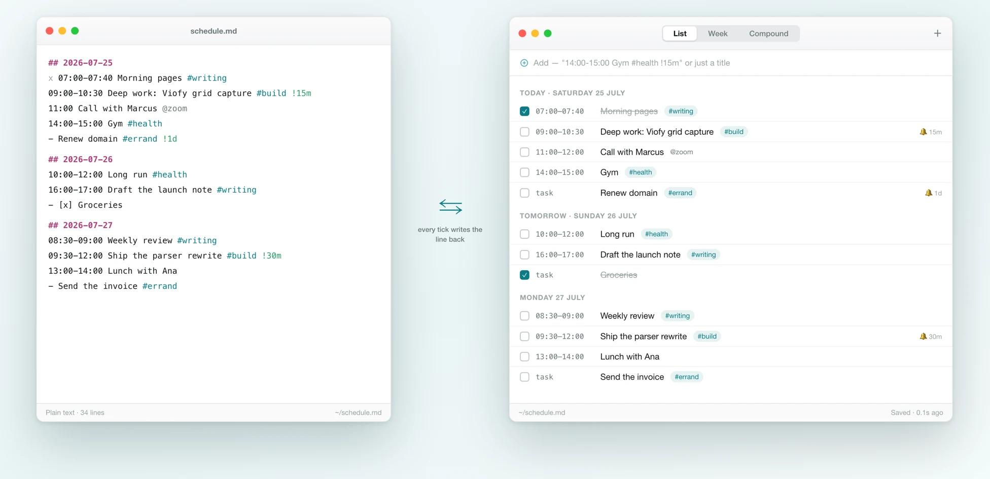
Task: Click the !30m reminder text in editor
Action: [x=271, y=255]
